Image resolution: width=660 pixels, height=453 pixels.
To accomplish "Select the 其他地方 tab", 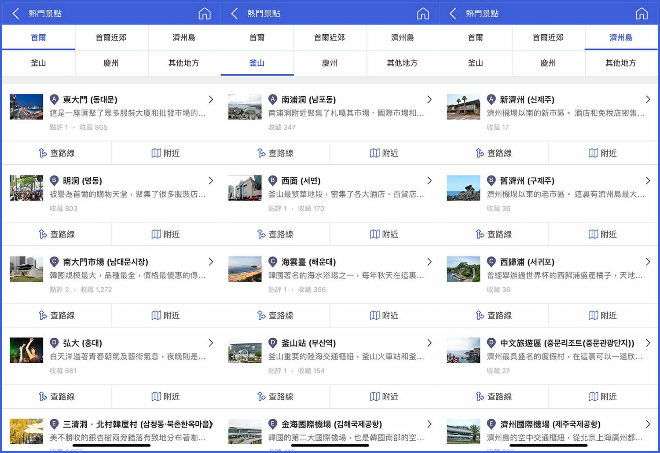I will tap(184, 63).
